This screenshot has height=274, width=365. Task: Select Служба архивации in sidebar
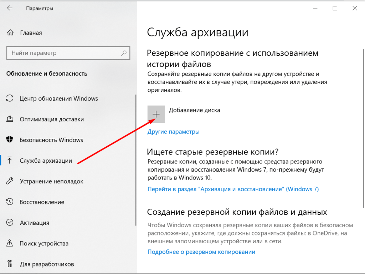[x=46, y=161]
